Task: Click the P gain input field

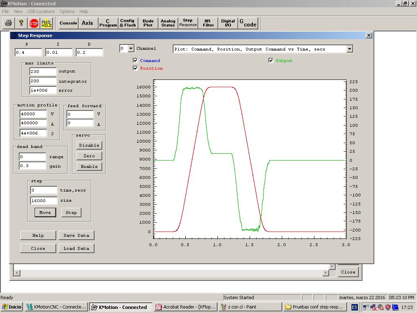Action: (28, 52)
